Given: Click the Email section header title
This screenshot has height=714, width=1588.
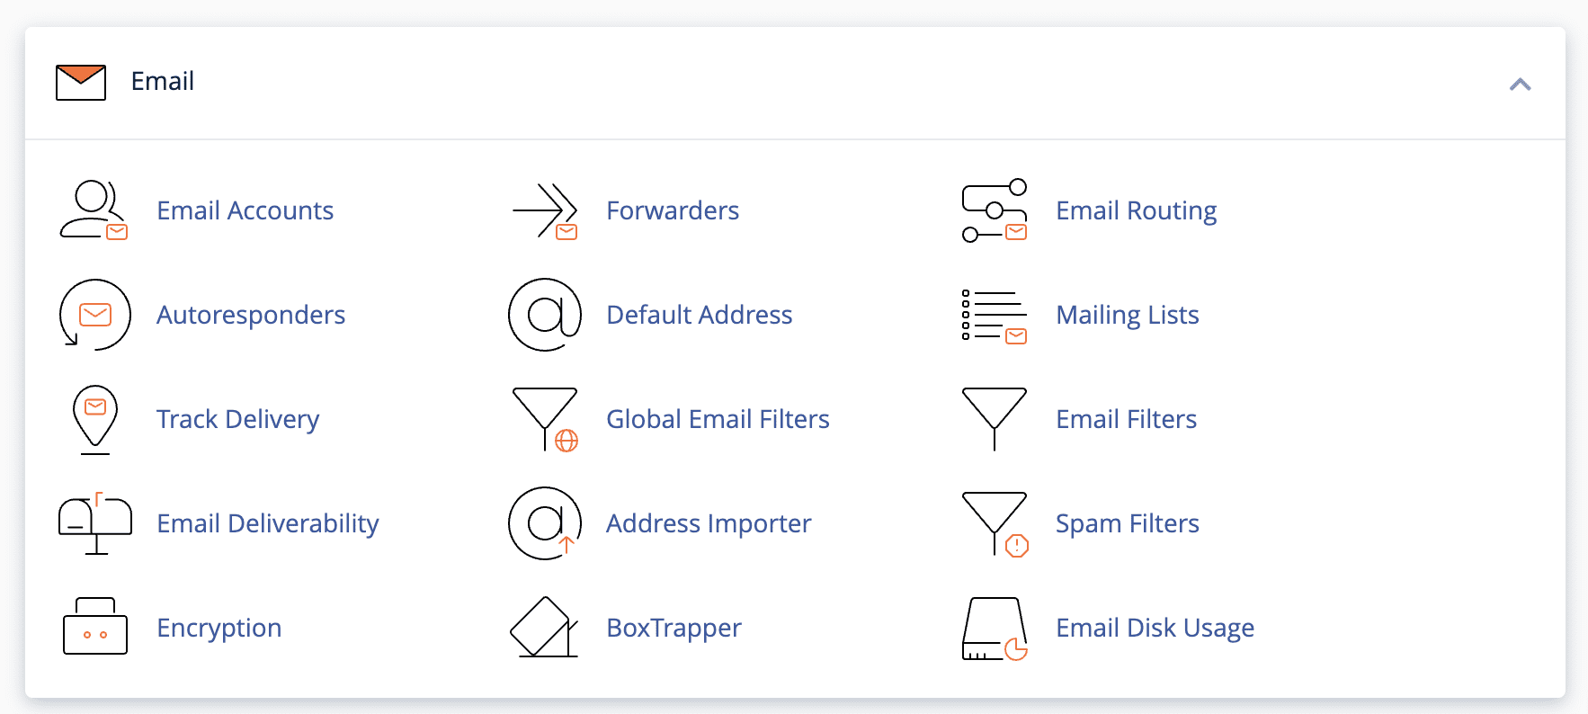Looking at the screenshot, I should pos(163,81).
